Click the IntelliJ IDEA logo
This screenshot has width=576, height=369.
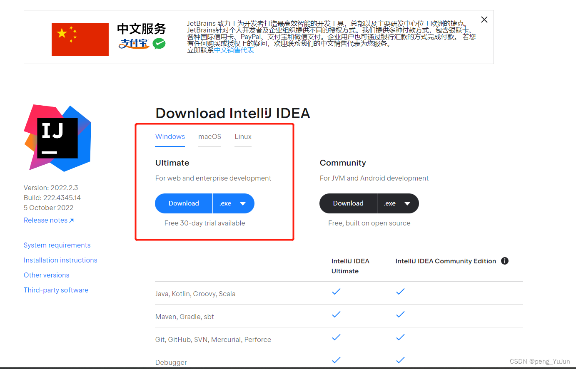point(57,138)
